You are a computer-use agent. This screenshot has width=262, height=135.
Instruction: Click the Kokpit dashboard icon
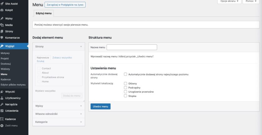2,10
